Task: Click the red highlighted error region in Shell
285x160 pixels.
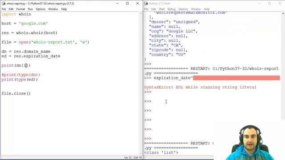Action: point(236,78)
